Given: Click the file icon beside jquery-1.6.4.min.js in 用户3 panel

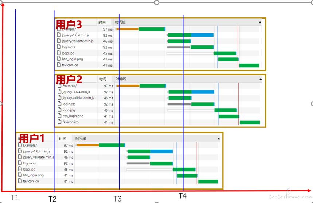Looking at the screenshot, I should (x=59, y=35).
